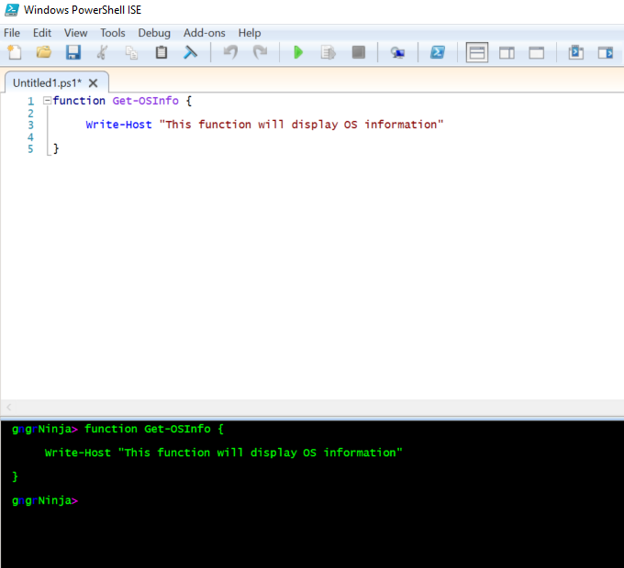
Task: Collapse the Get-OSInfo function code block
Action: pos(47,101)
